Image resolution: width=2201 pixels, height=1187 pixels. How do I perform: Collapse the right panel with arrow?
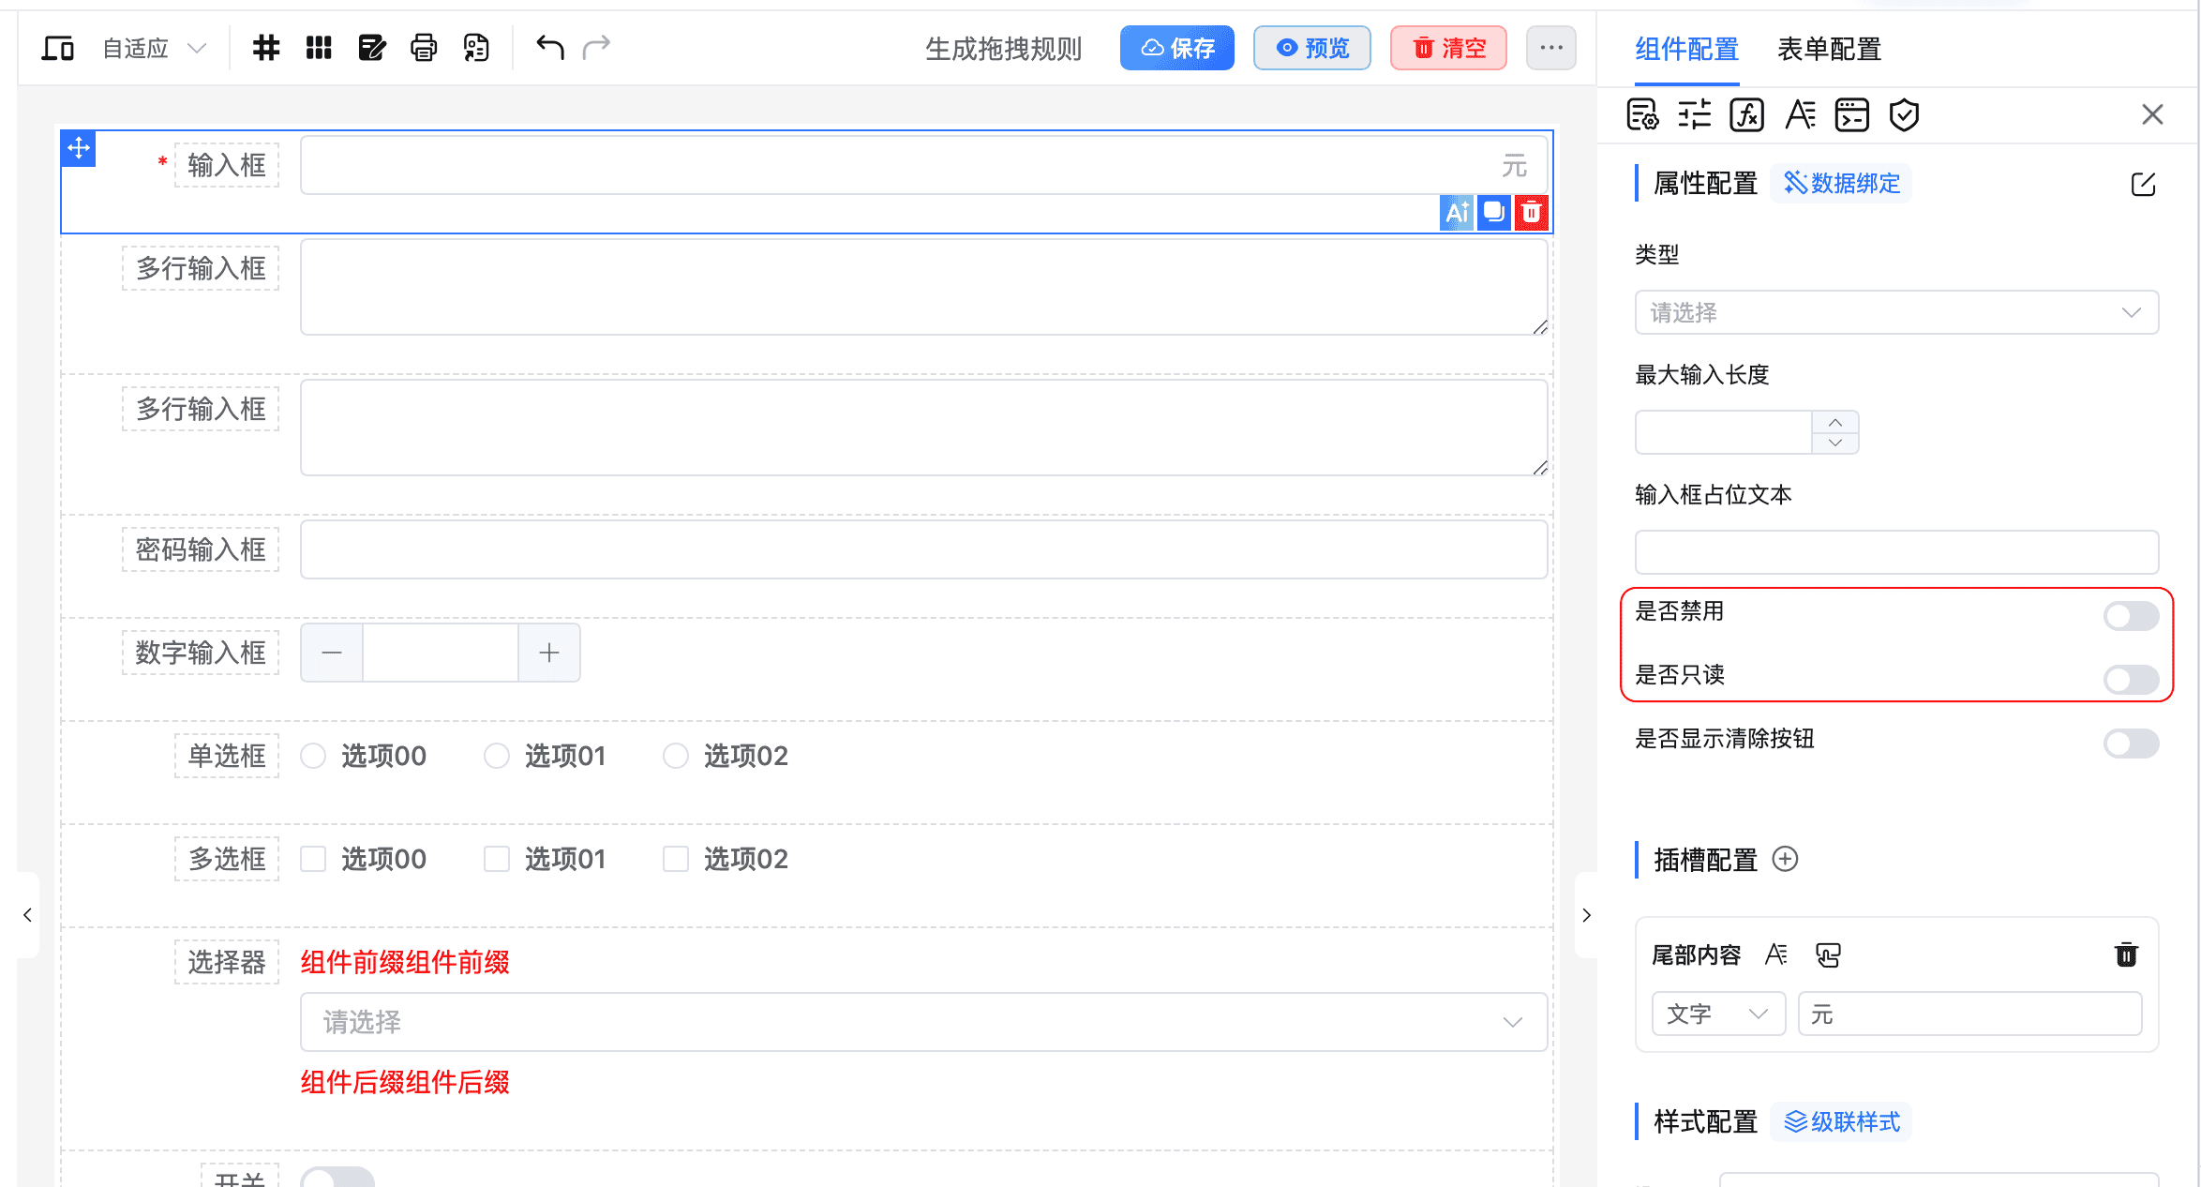click(x=1586, y=915)
